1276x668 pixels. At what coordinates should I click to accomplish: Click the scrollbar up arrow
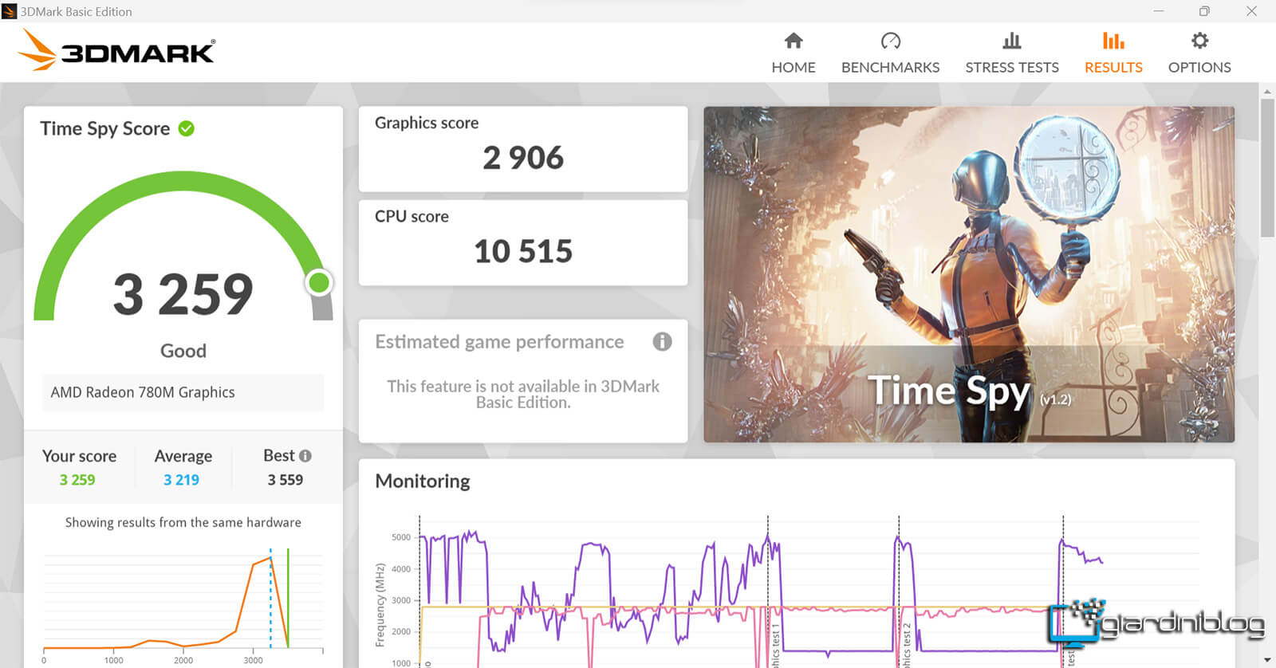tap(1267, 91)
